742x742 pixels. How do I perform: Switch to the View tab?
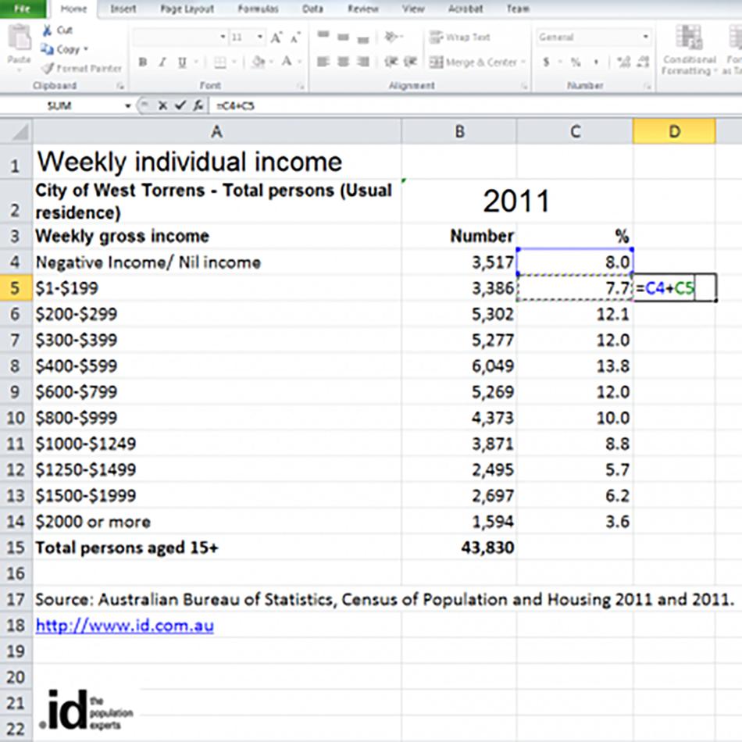pyautogui.click(x=413, y=9)
